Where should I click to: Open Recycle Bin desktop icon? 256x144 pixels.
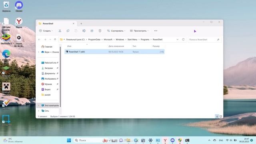click(x=6, y=6)
